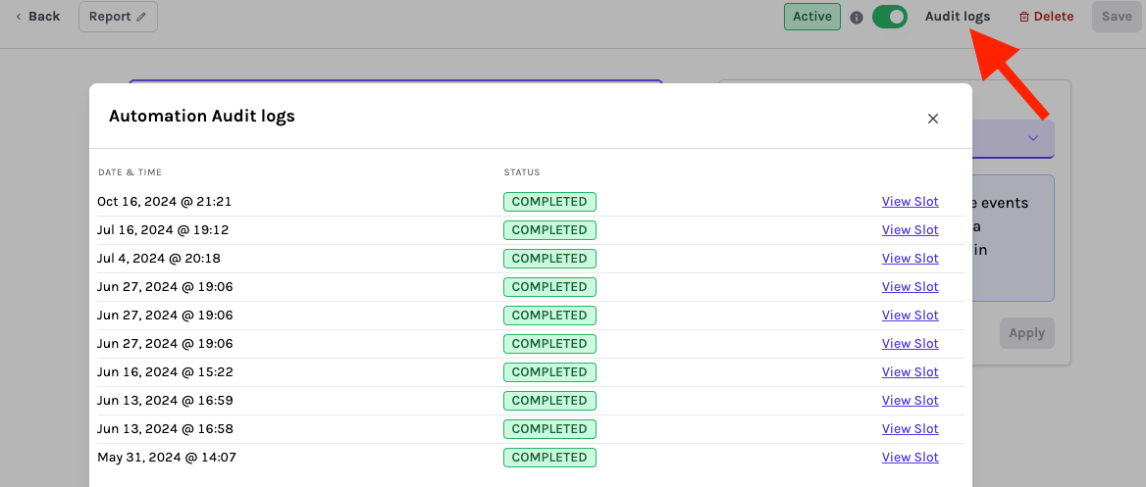The width and height of the screenshot is (1146, 487).
Task: View slot for Oct 16, 2024 @ 21:21
Action: pyautogui.click(x=910, y=202)
